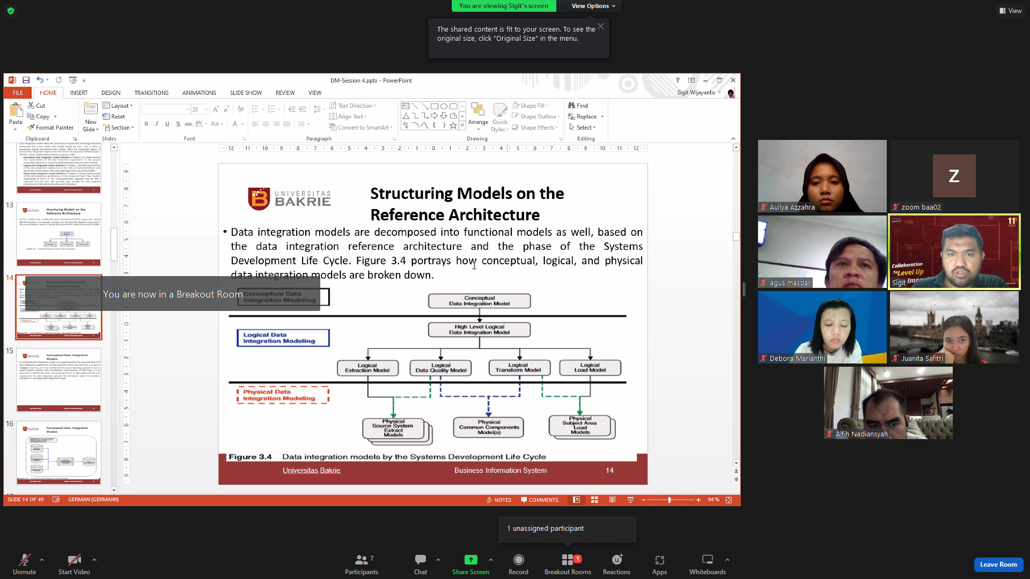Switch to Slide Sorter view icon
This screenshot has height=579, width=1030.
tap(594, 500)
